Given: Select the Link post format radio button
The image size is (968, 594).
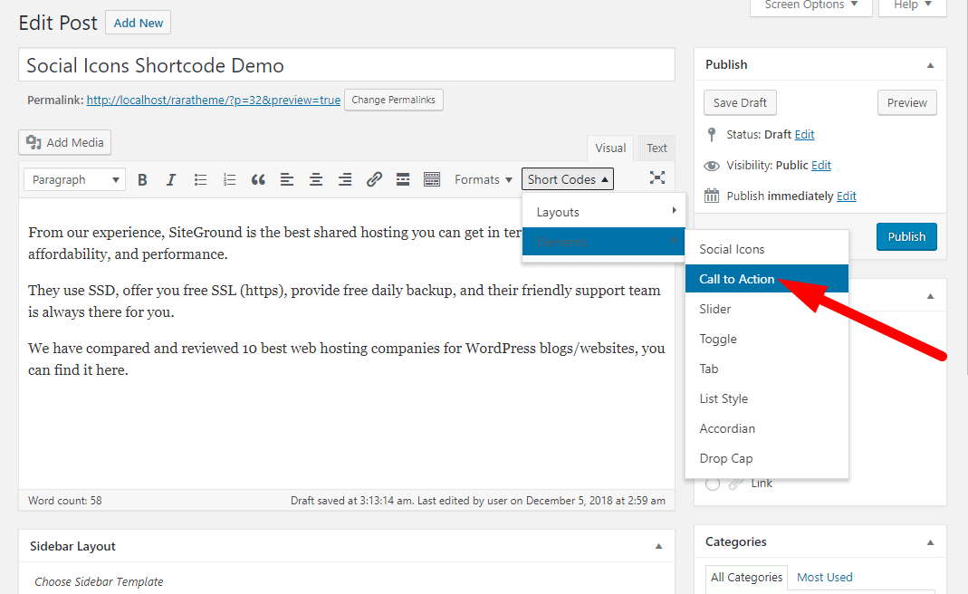Looking at the screenshot, I should [713, 484].
